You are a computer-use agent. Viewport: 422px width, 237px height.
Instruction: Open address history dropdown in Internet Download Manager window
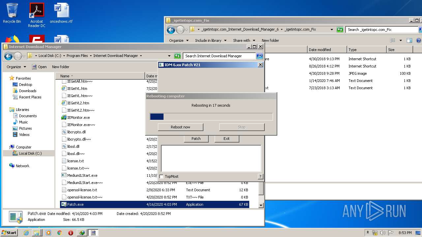169,56
